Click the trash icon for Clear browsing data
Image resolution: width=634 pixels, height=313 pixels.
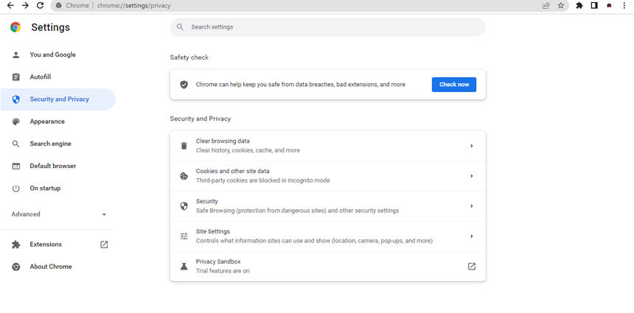[184, 146]
